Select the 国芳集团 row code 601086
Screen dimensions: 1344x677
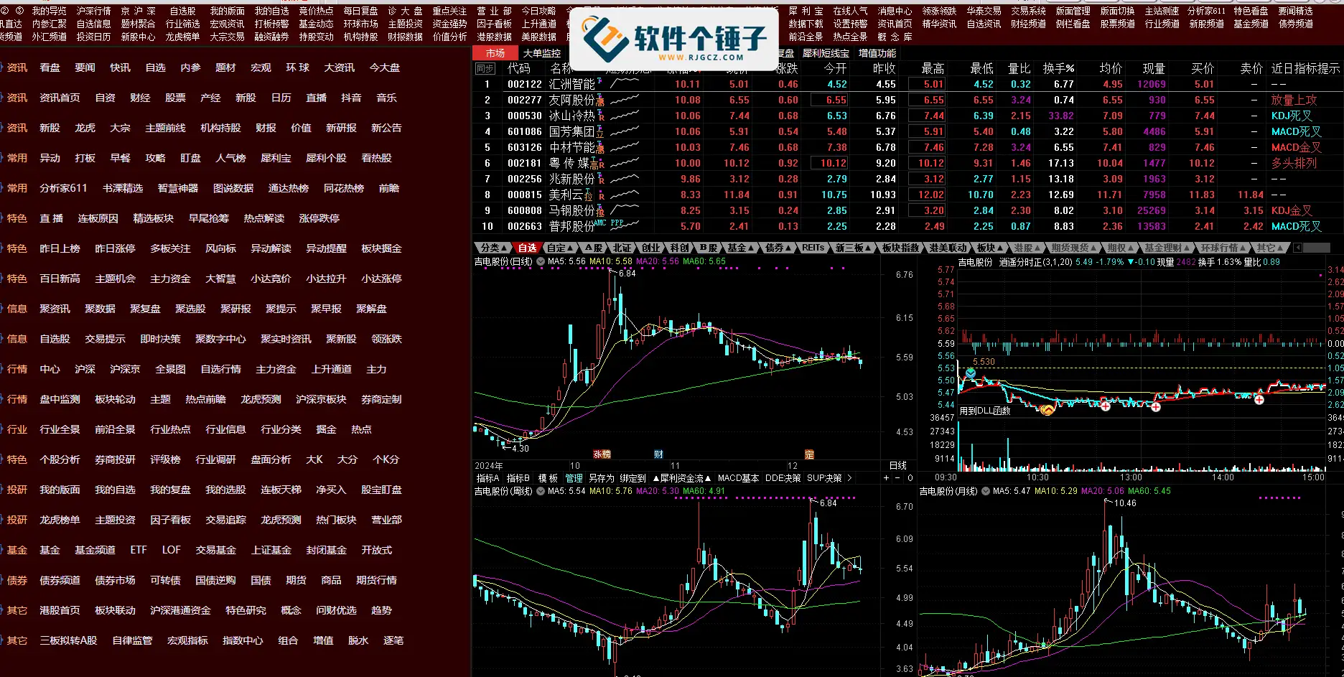click(x=524, y=131)
